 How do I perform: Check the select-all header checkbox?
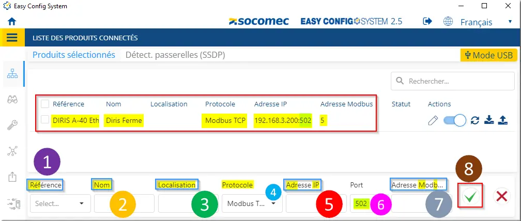pos(45,104)
